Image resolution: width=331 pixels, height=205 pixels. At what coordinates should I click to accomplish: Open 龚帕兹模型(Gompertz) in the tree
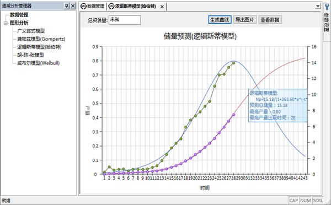click(x=41, y=39)
